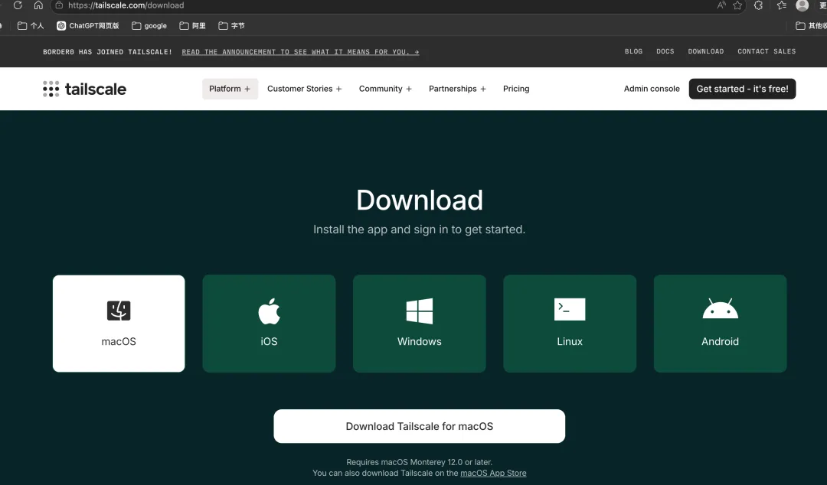
Task: Open the 个人 bookmarks folder
Action: point(31,25)
